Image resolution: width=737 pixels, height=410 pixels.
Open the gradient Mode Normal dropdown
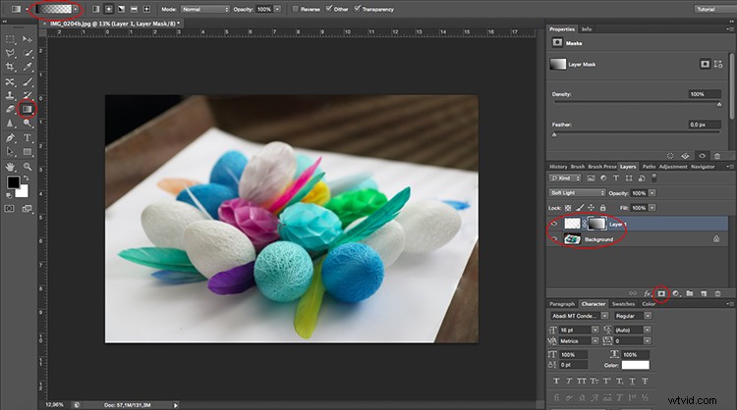click(x=205, y=9)
